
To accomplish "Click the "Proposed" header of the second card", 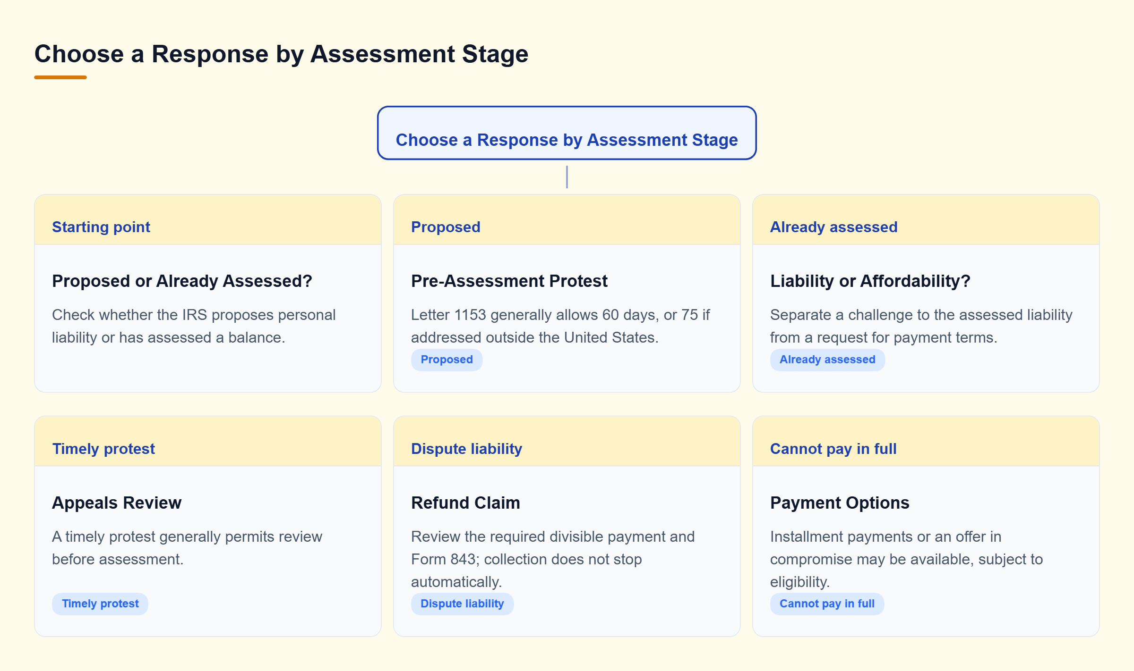I will 567,220.
